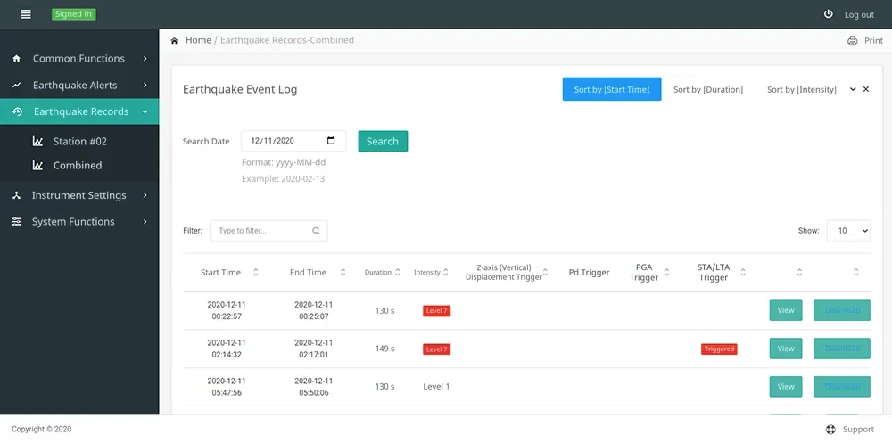The height and width of the screenshot is (443, 892).
Task: Click the Support link in the footer
Action: (858, 430)
